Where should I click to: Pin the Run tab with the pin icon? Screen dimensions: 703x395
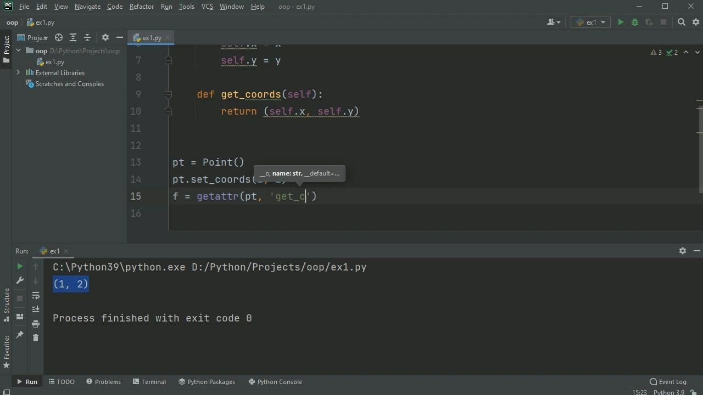pyautogui.click(x=20, y=335)
